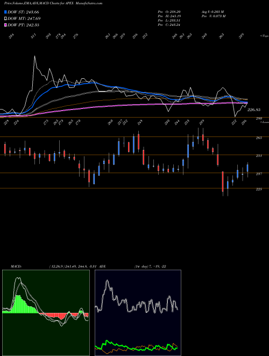
Task: Click the 'Avg V: 0.205 M' volume text
Action: tap(213, 12)
